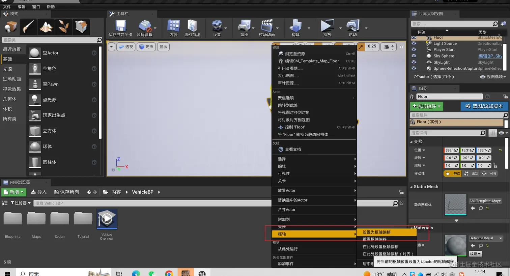
Task: Open the Unreal Engine taskbar icon
Action: (x=202, y=273)
